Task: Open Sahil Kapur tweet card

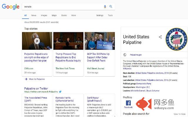Action: tap(94, 99)
